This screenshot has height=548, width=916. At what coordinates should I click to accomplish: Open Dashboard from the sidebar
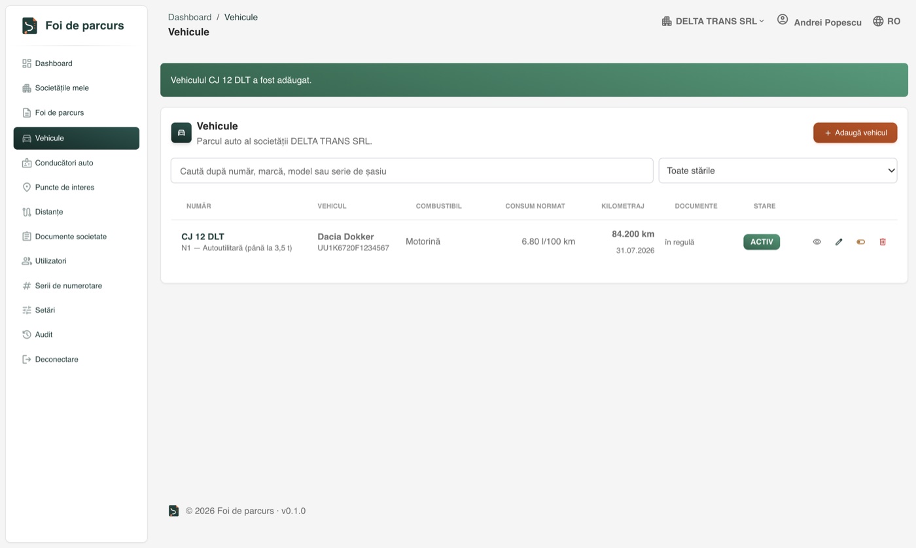pos(77,63)
